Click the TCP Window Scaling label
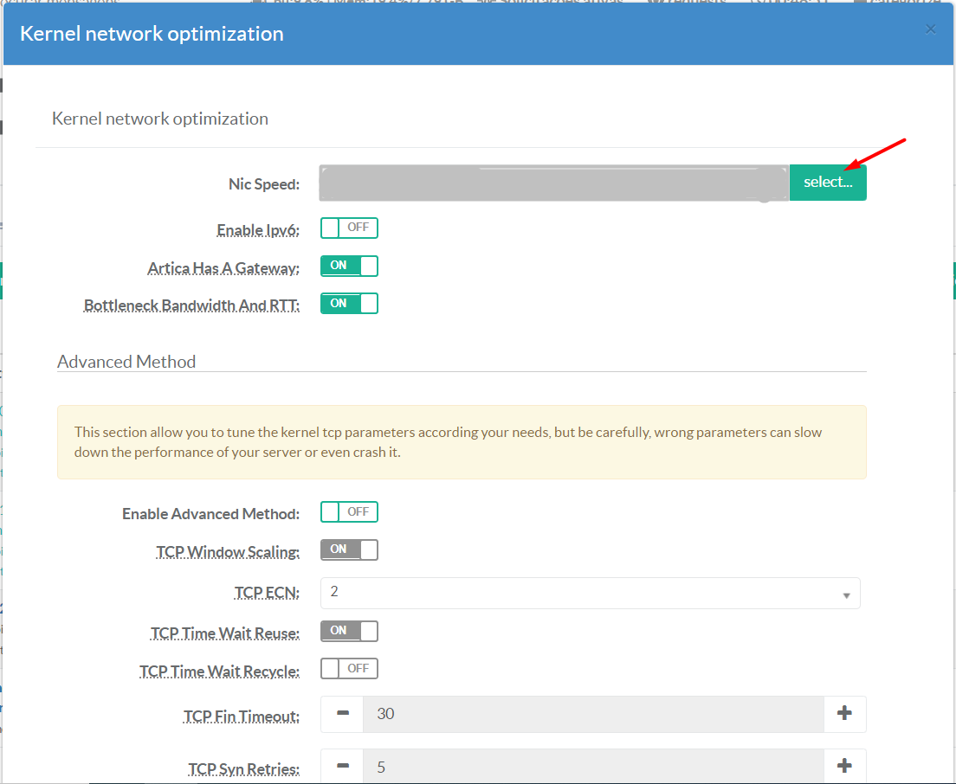The height and width of the screenshot is (784, 956). (228, 551)
